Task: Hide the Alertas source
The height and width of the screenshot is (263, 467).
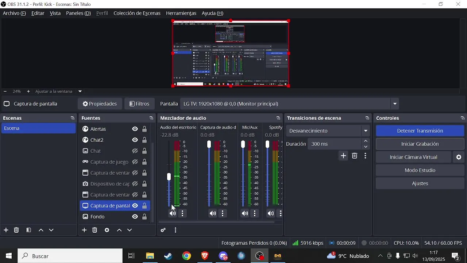Action: click(x=135, y=129)
